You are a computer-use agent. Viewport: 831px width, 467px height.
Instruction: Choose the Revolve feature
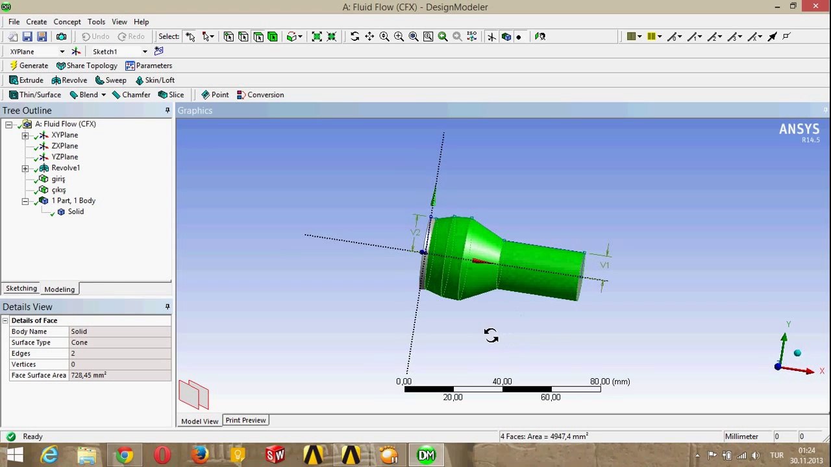pyautogui.click(x=69, y=80)
